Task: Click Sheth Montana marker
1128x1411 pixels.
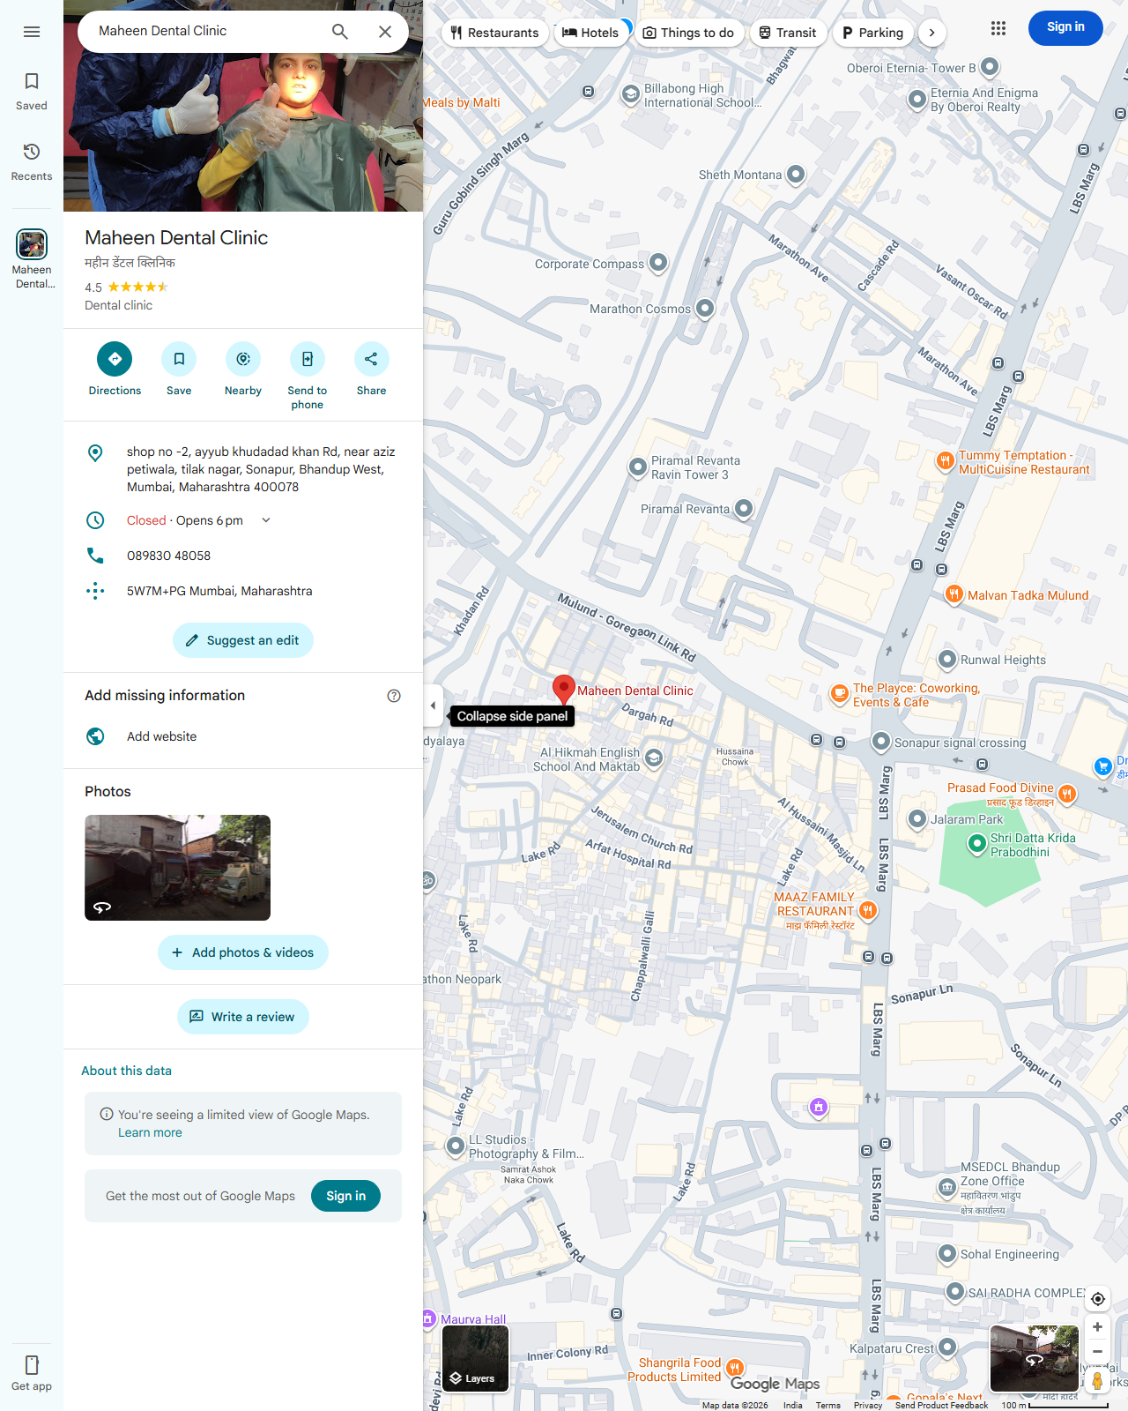Action: coord(796,174)
